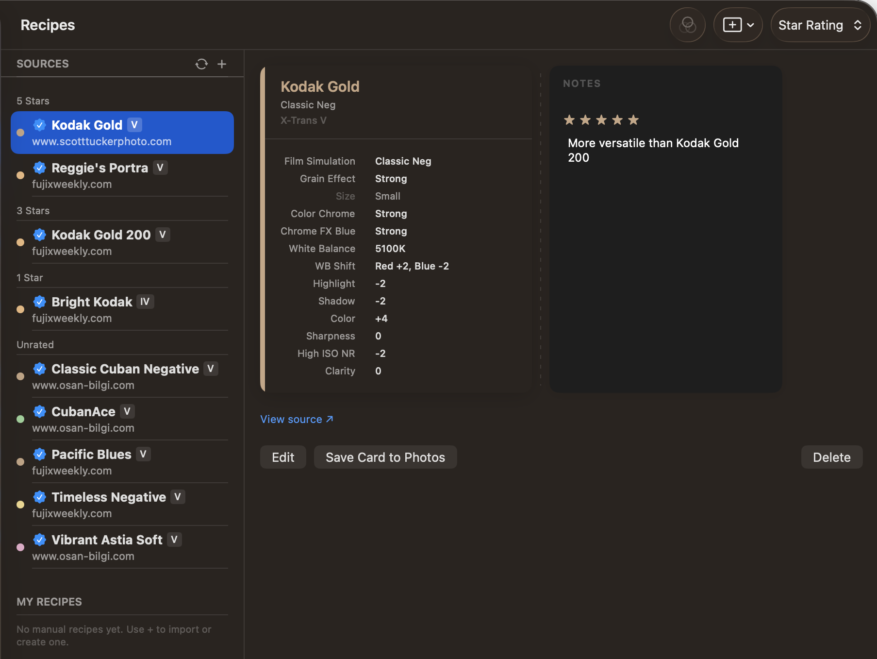Click the verified badge on Reggie's Portra
The width and height of the screenshot is (877, 659).
tap(40, 168)
